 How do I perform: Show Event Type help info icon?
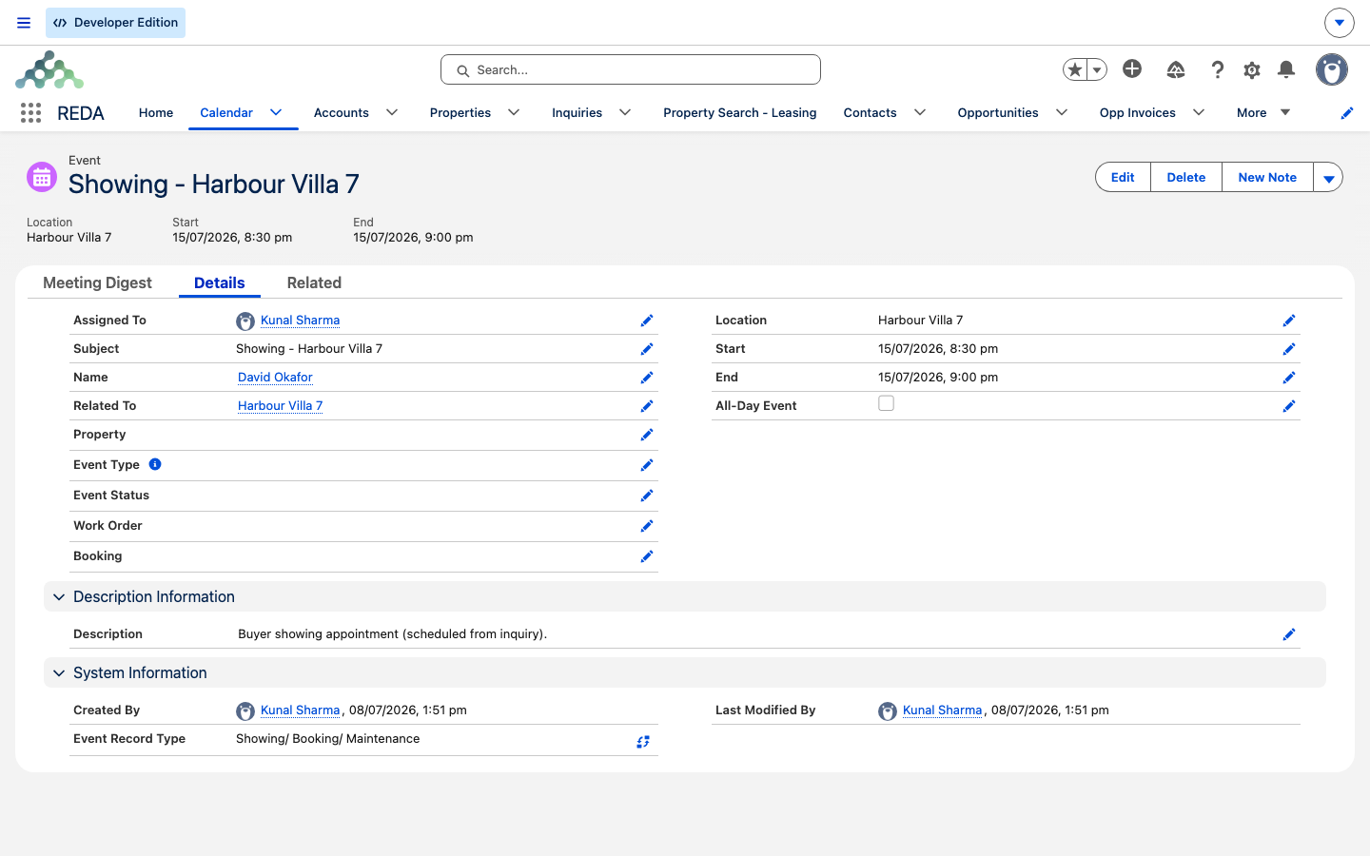(x=155, y=464)
